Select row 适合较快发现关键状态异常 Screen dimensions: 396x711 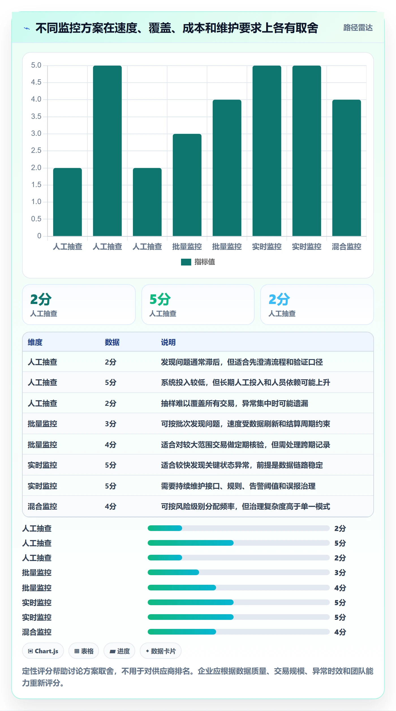(198, 465)
